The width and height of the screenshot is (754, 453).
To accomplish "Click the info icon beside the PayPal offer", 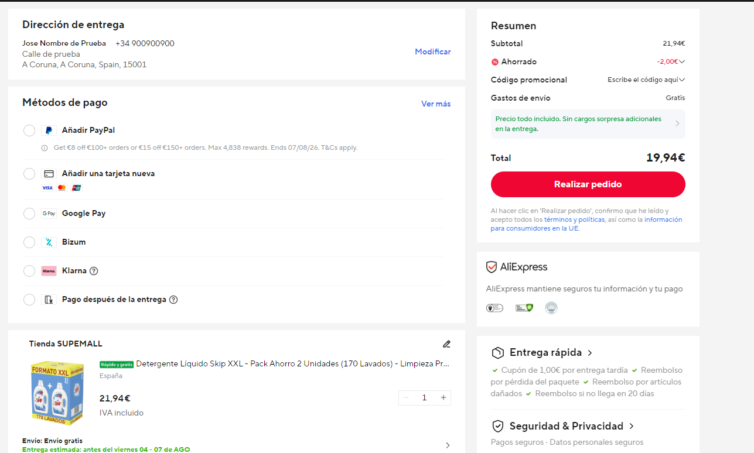I will coord(45,148).
